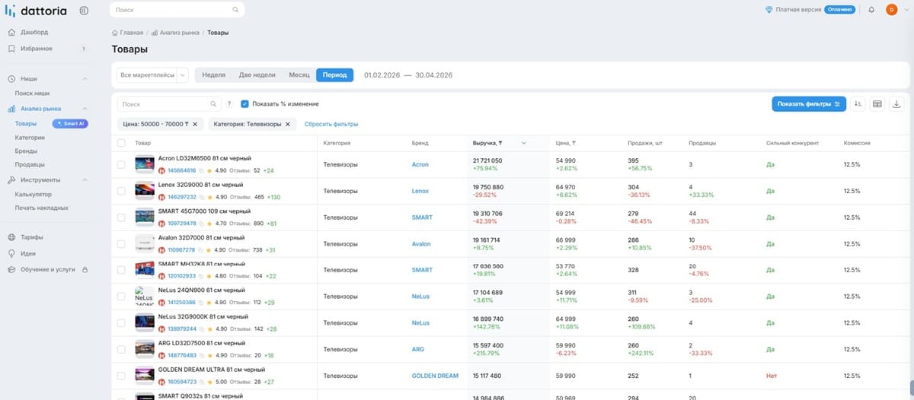This screenshot has width=914, height=400.
Task: Follow the Анализ рынка breadcrumb link
Action: (x=179, y=33)
